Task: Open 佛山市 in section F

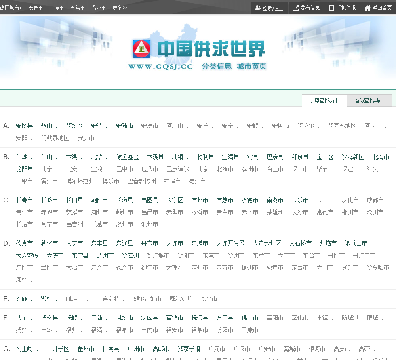Action: (x=250, y=318)
